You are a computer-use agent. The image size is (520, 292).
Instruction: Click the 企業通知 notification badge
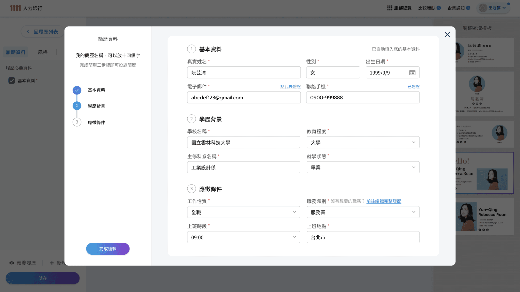[468, 8]
